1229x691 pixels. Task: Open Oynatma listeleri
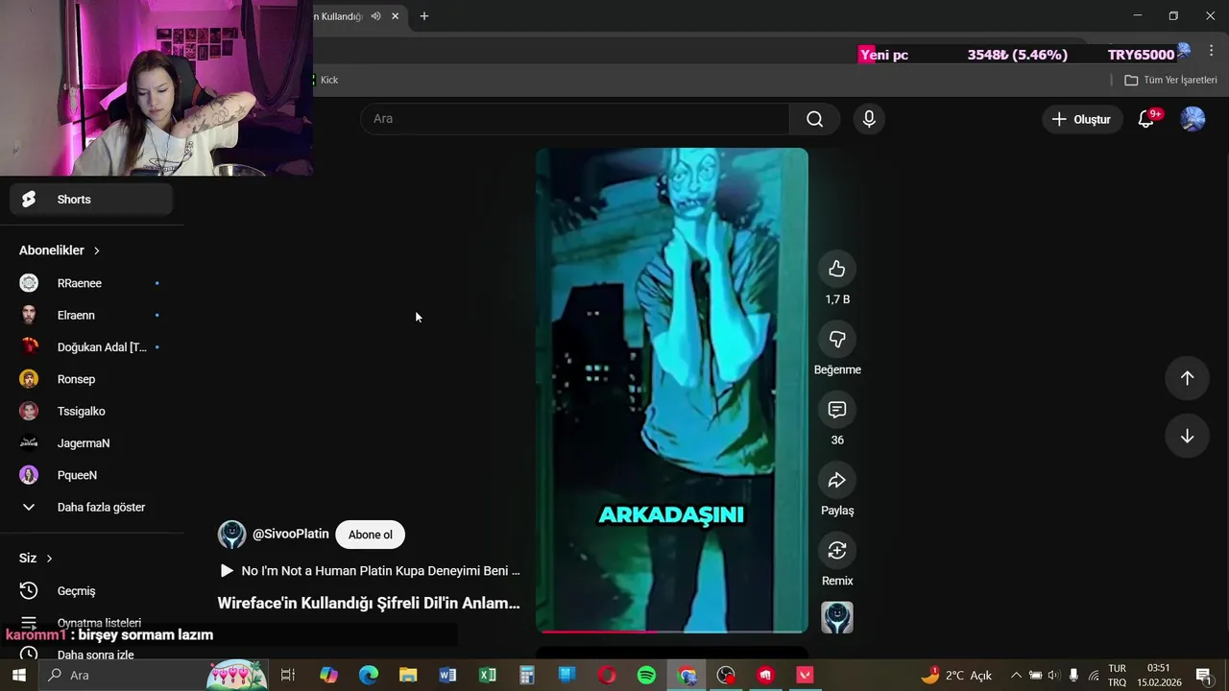(x=91, y=623)
